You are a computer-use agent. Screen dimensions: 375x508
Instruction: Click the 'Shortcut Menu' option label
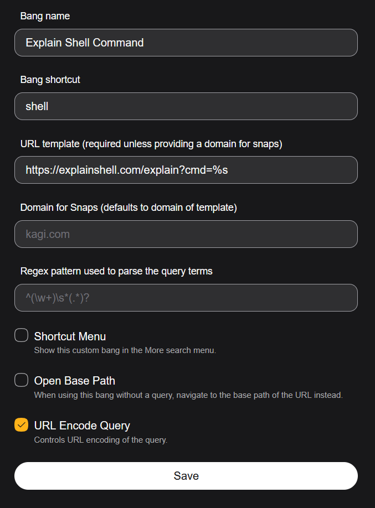pos(70,336)
